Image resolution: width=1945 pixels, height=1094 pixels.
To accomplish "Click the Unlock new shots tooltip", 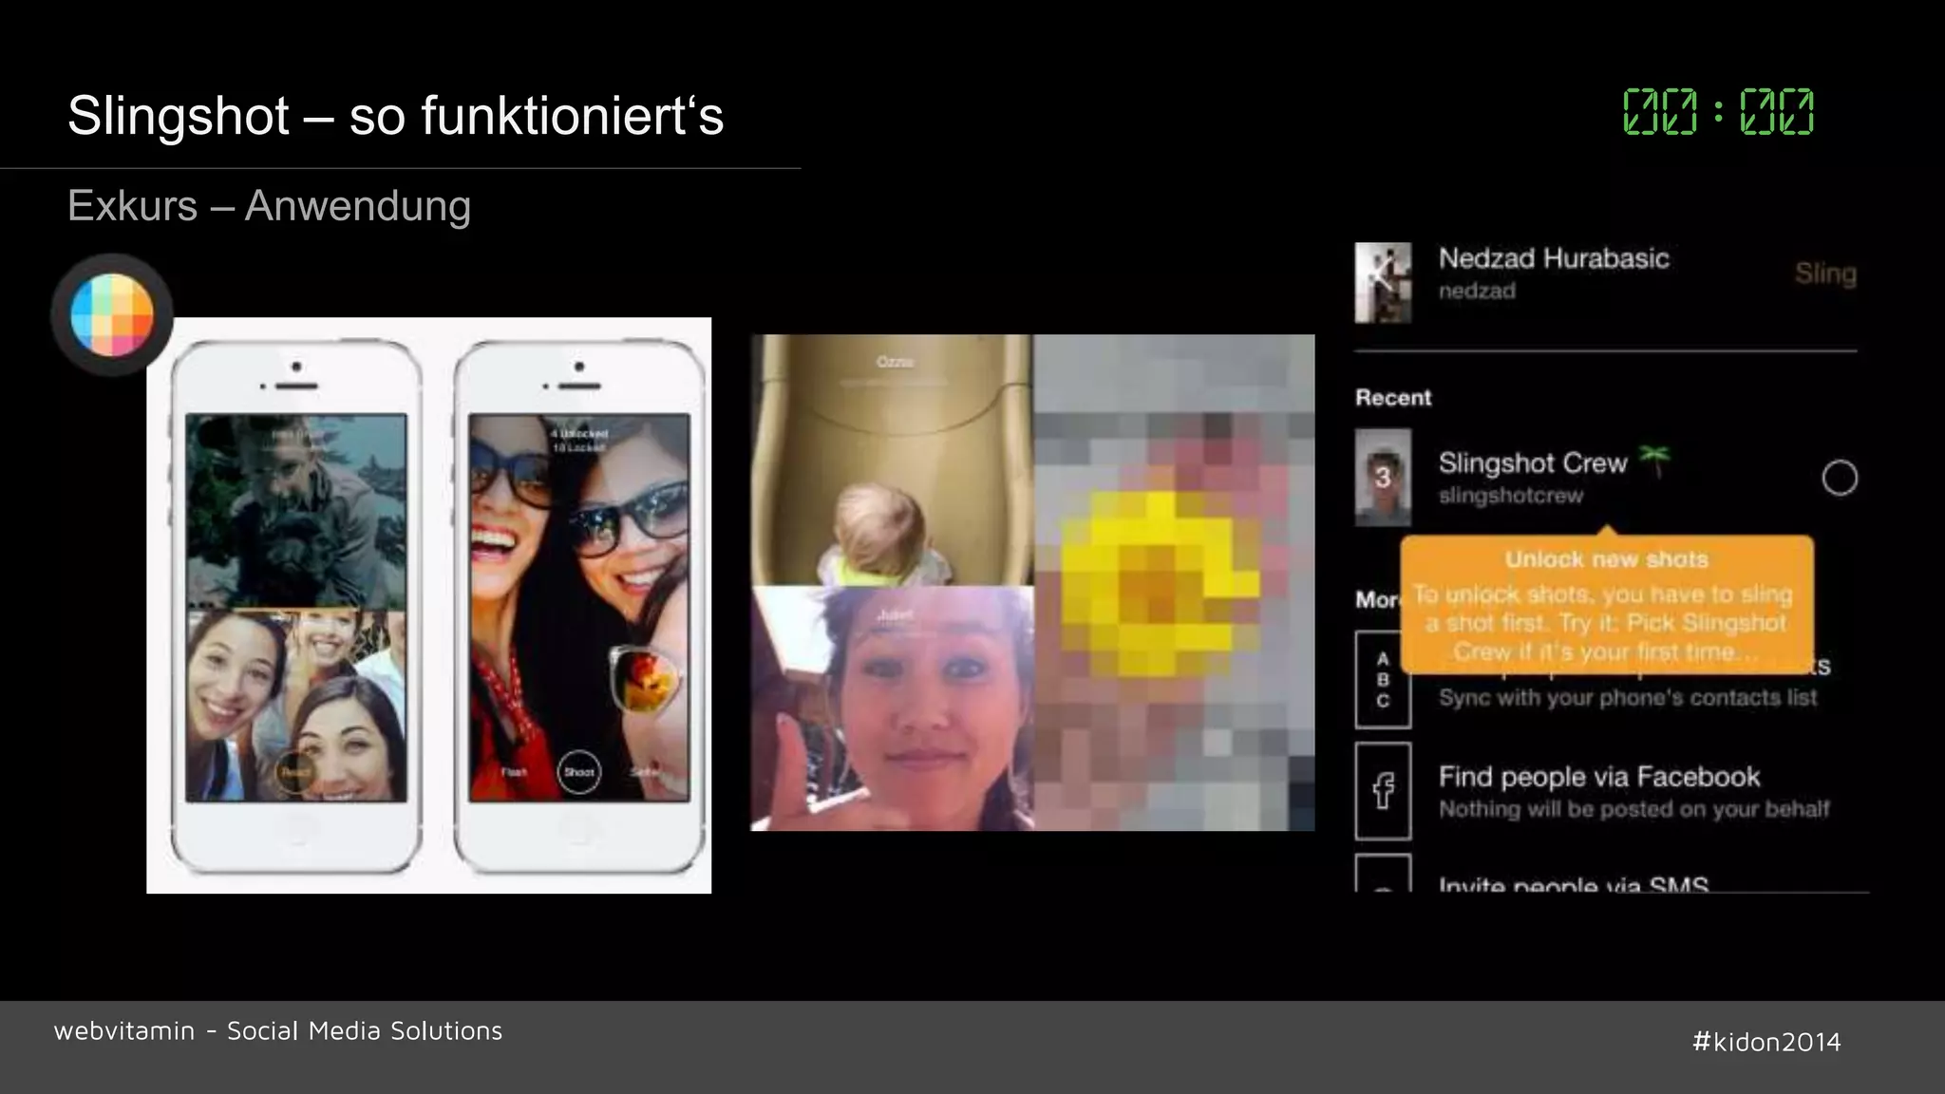I will [1607, 605].
